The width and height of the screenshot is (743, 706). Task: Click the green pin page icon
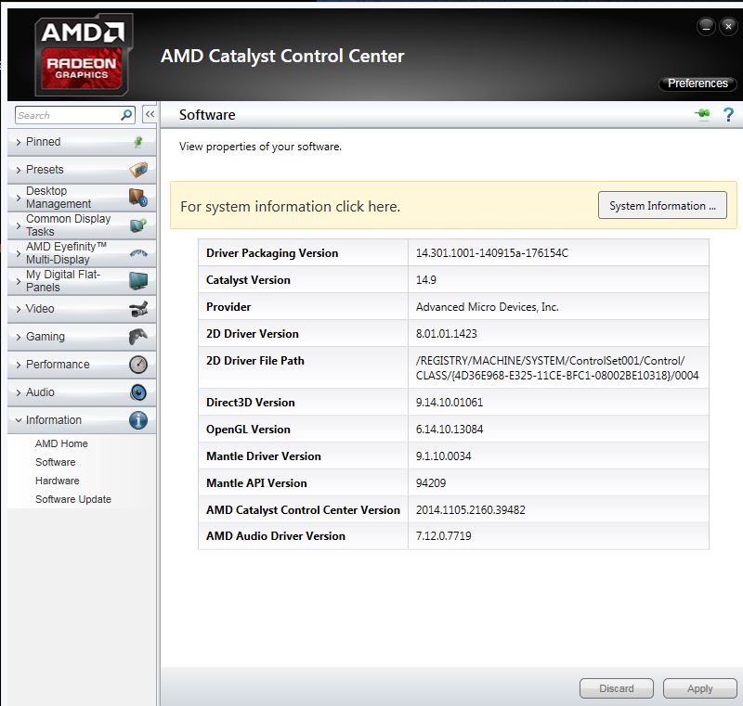[x=703, y=114]
